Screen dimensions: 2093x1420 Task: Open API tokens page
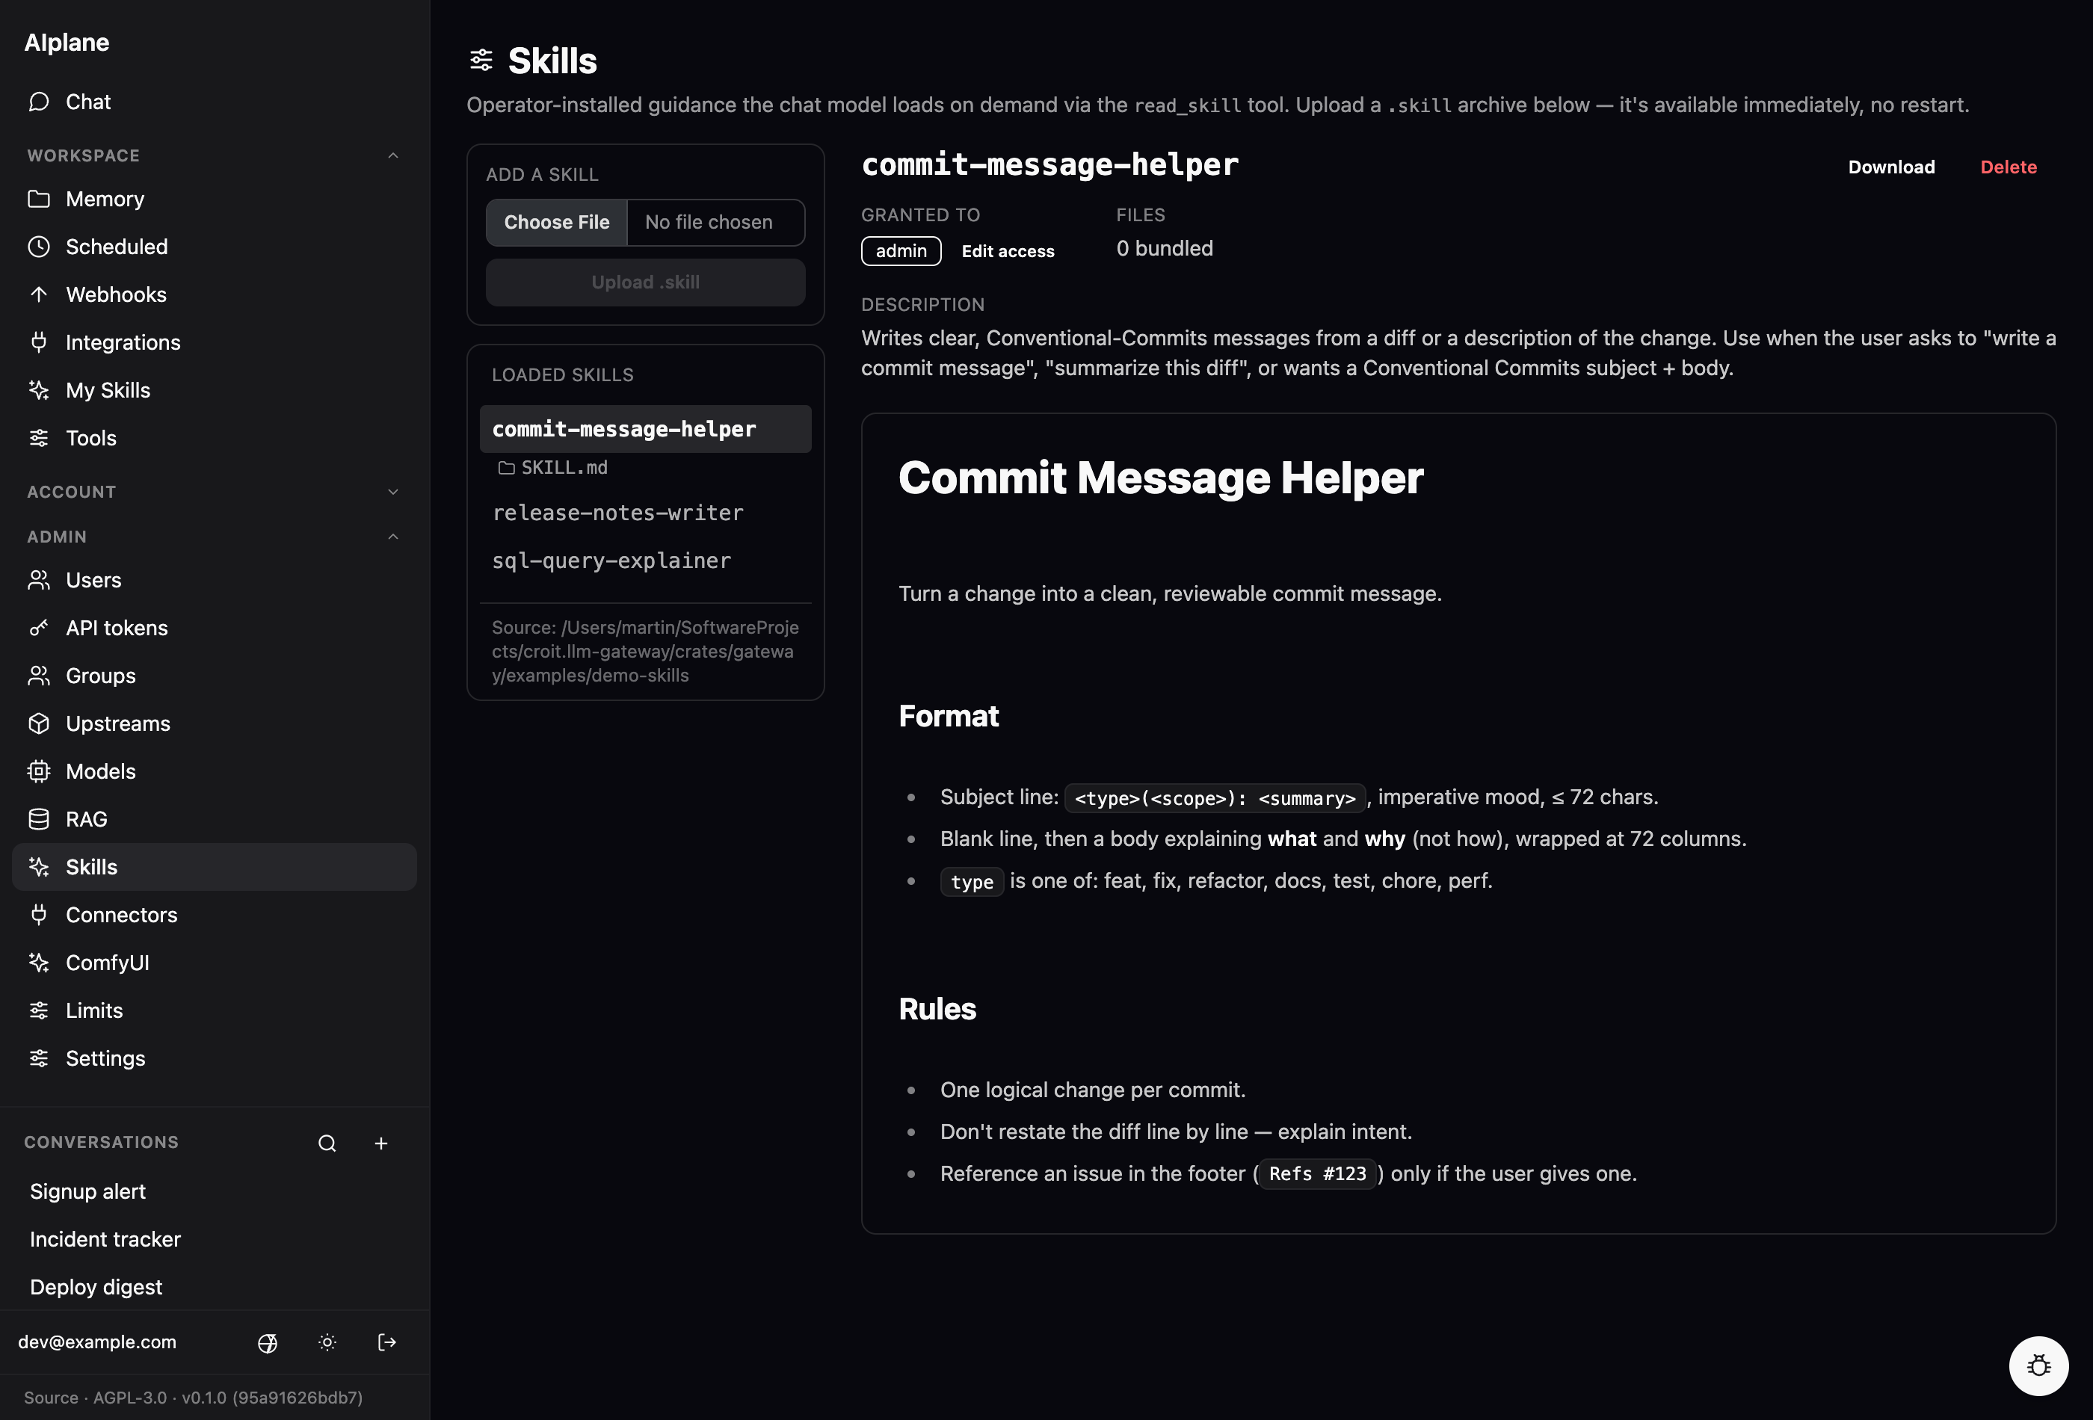[215, 628]
